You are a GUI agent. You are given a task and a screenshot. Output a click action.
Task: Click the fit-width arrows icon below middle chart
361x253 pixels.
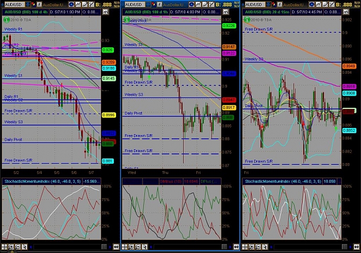[236, 247]
